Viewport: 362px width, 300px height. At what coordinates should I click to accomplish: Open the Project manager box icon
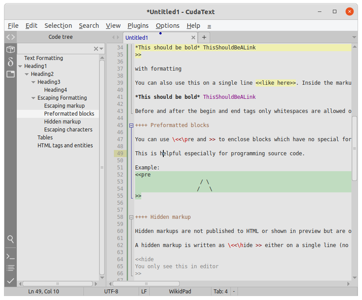tap(11, 49)
